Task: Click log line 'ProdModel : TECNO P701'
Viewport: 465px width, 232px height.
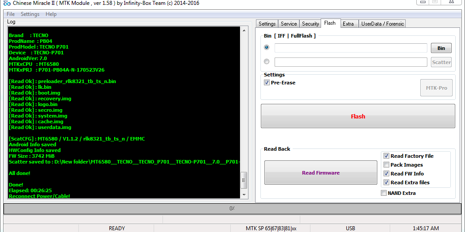Action: click(x=39, y=47)
